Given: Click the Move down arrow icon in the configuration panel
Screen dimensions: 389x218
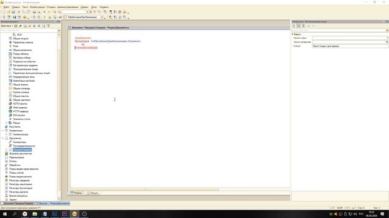Looking at the screenshot, I should [39, 25].
